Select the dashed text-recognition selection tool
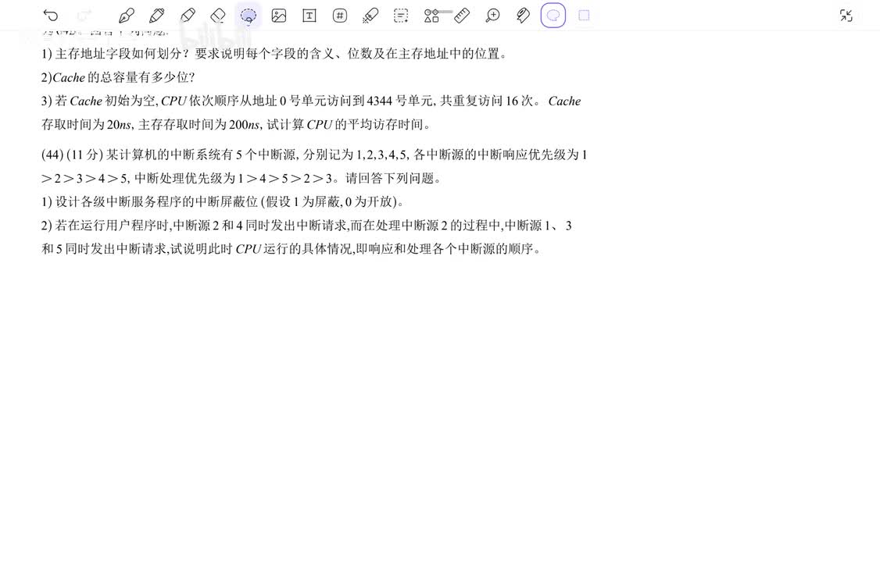Viewport: 880px width, 562px height. pyautogui.click(x=401, y=16)
